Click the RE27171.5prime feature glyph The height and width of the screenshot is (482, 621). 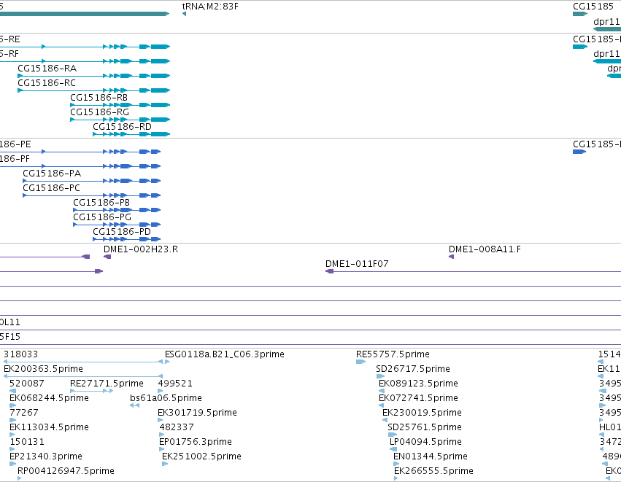pos(91,391)
